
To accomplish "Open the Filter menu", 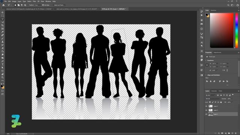I will point(34,1).
